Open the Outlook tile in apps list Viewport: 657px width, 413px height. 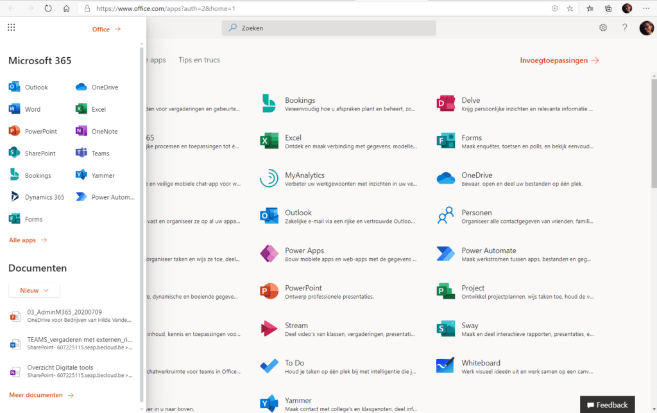pyautogui.click(x=338, y=216)
